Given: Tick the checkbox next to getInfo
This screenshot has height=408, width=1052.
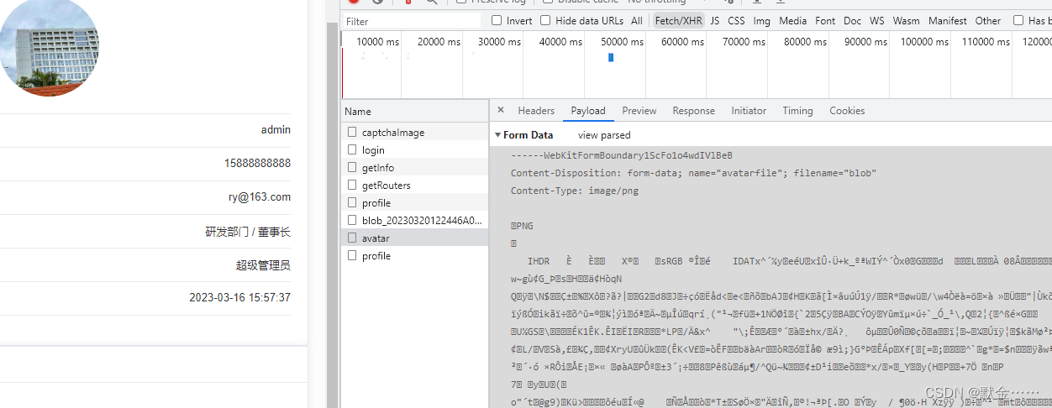Looking at the screenshot, I should (353, 168).
